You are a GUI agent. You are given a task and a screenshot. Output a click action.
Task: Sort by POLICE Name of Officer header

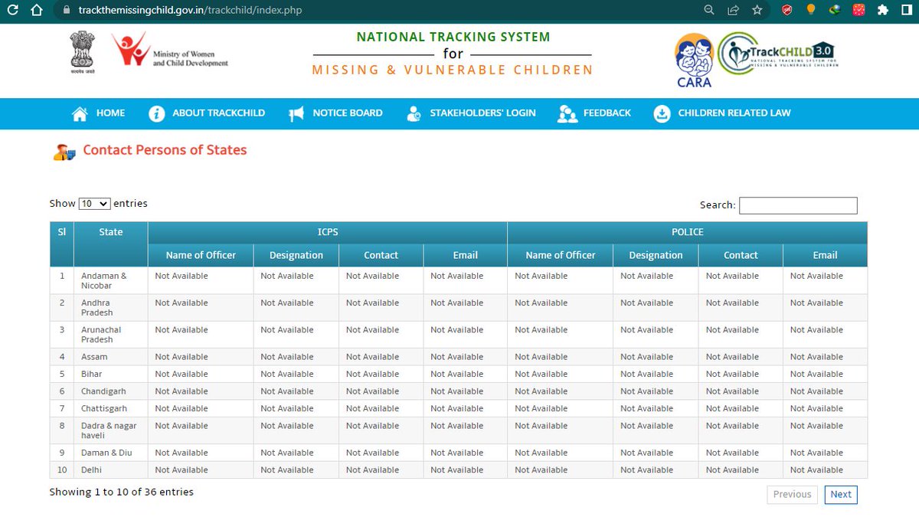pos(561,255)
